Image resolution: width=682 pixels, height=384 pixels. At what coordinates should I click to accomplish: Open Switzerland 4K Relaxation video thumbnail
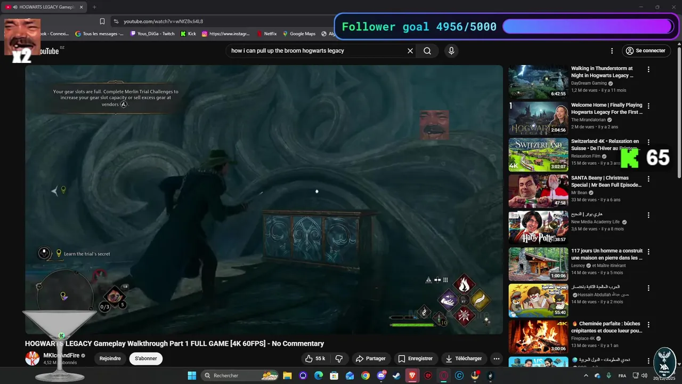coord(538,155)
